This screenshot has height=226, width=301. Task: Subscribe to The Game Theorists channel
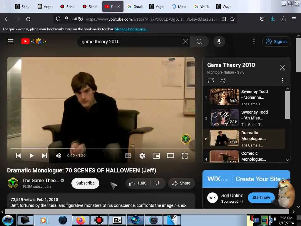(x=85, y=183)
